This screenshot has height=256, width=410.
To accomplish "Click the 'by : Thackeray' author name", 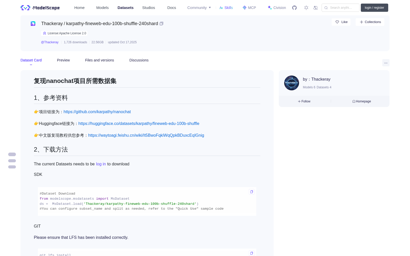I will point(316,79).
